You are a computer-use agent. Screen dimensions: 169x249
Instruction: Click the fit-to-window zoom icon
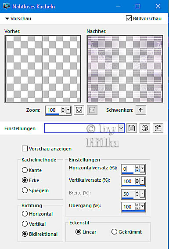click(x=79, y=110)
